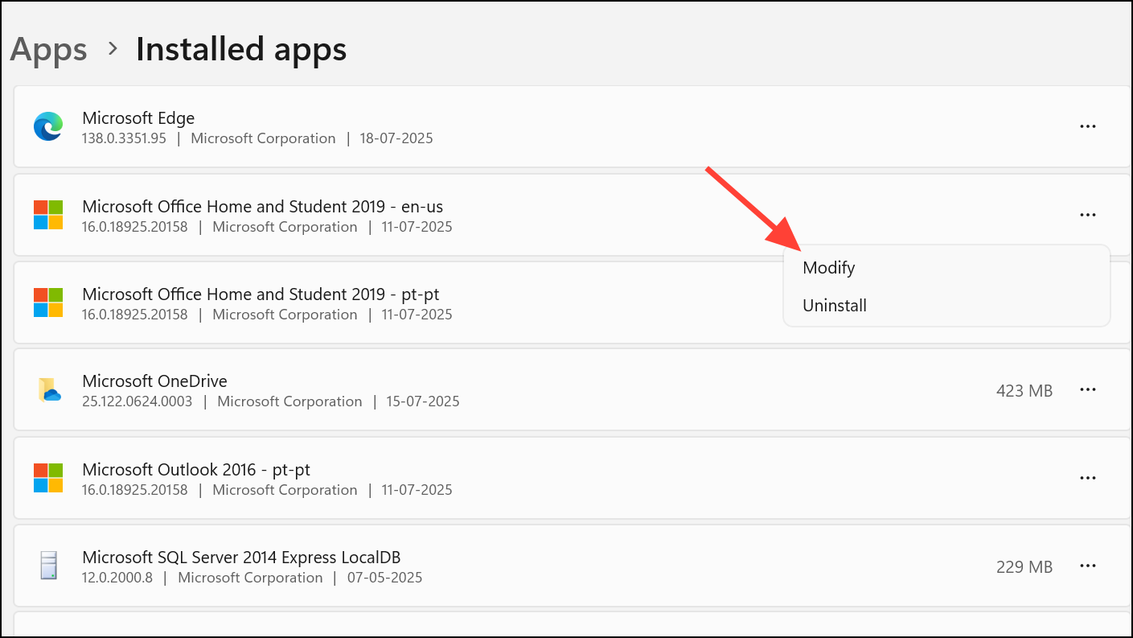Click the Edge version 138.0.3351.95
This screenshot has width=1133, height=638.
tap(124, 138)
